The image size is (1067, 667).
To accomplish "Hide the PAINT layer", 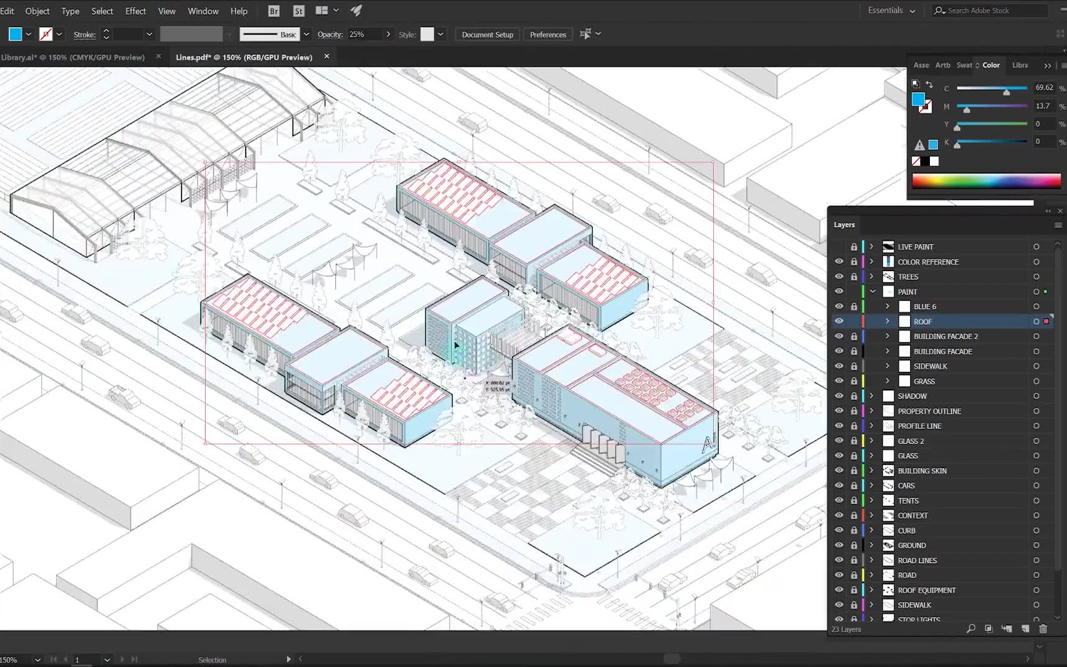I will click(839, 292).
